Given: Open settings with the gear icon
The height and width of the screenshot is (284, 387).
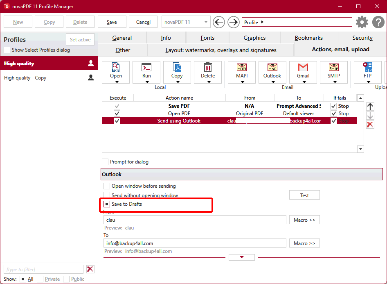Looking at the screenshot, I should (x=362, y=22).
